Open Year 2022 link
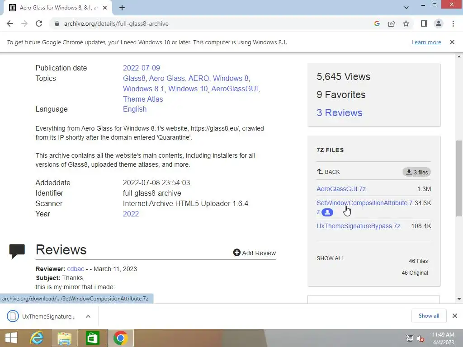Screen dimensions: 463x347 tap(131, 214)
